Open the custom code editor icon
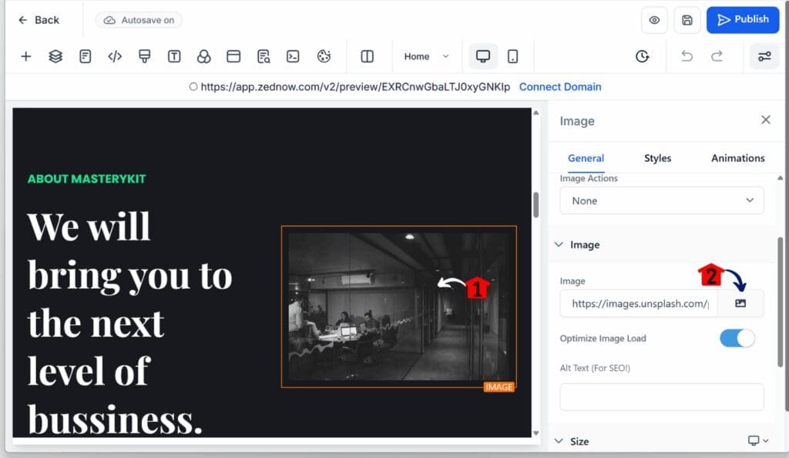789x458 pixels. point(115,56)
